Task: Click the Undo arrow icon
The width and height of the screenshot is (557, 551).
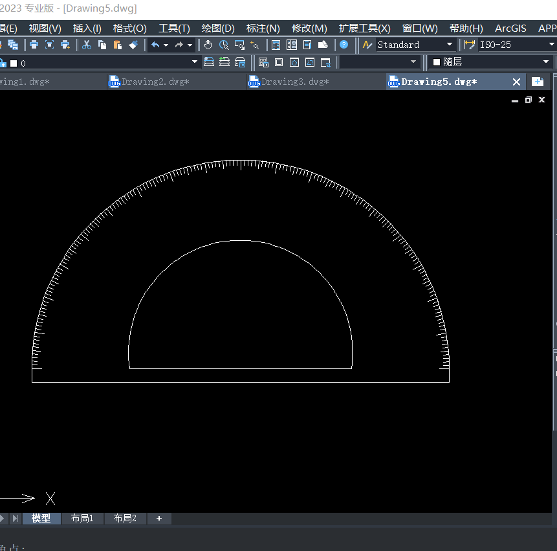Action: (155, 45)
